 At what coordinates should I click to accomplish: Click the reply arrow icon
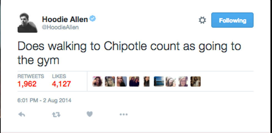click(x=22, y=114)
